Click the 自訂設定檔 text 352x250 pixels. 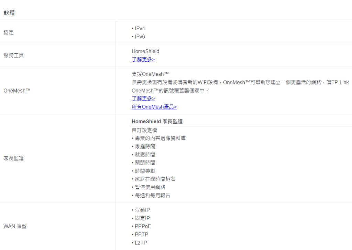click(144, 131)
